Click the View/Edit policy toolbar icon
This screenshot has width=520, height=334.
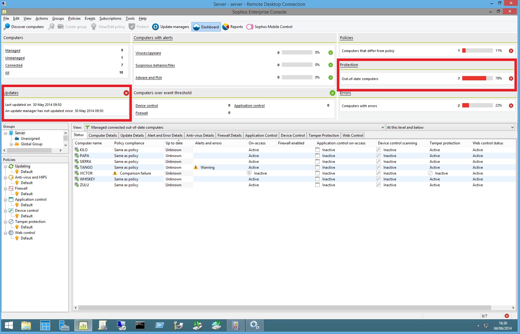click(x=94, y=27)
